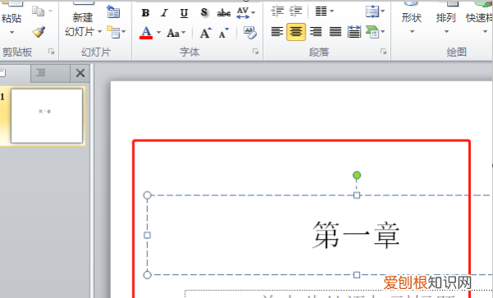Image resolution: width=493 pixels, height=298 pixels.
Task: Click the Copy icon in clipboard group
Action: coord(39,11)
